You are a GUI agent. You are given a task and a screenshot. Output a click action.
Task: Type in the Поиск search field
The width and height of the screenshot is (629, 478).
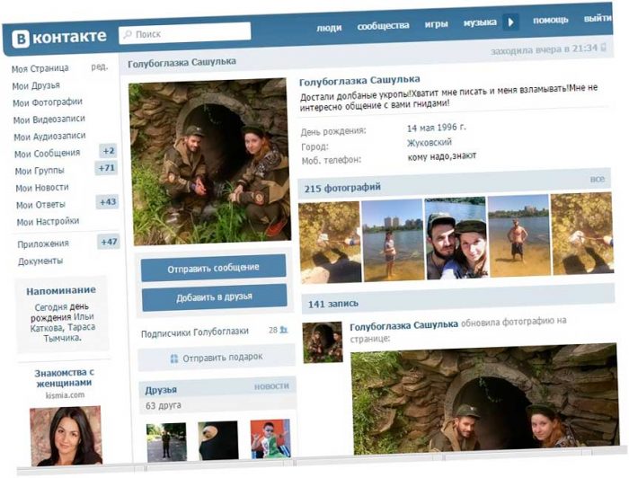click(x=189, y=33)
